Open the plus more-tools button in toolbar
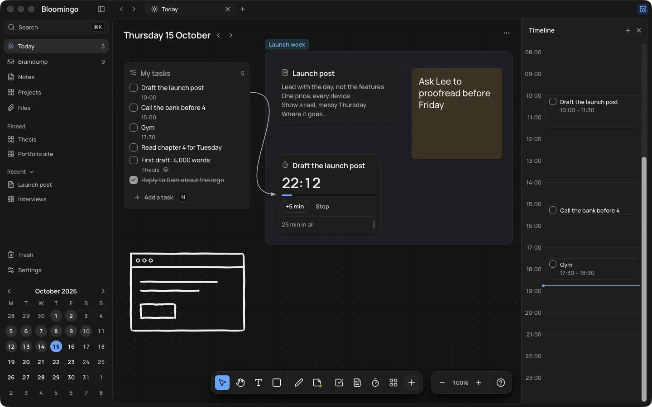 point(412,383)
